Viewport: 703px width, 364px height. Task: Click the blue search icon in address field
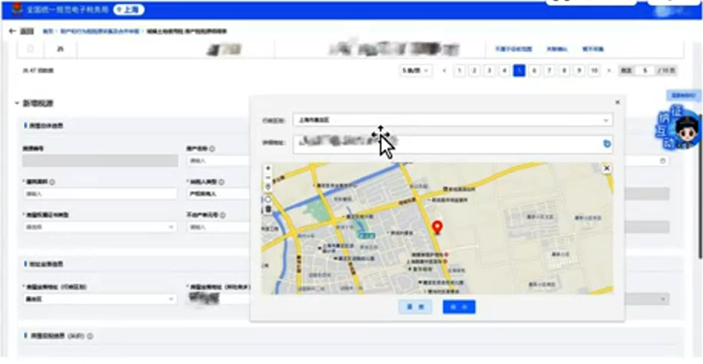coord(606,143)
